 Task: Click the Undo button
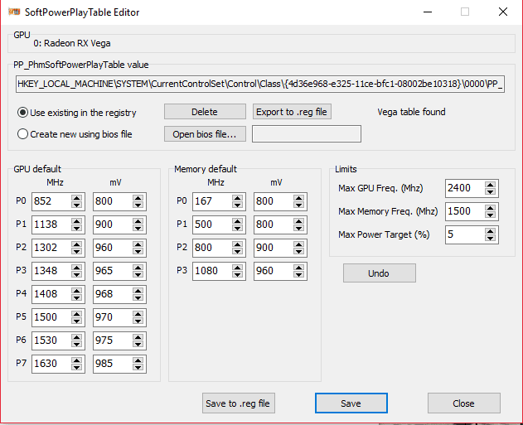pyautogui.click(x=380, y=273)
